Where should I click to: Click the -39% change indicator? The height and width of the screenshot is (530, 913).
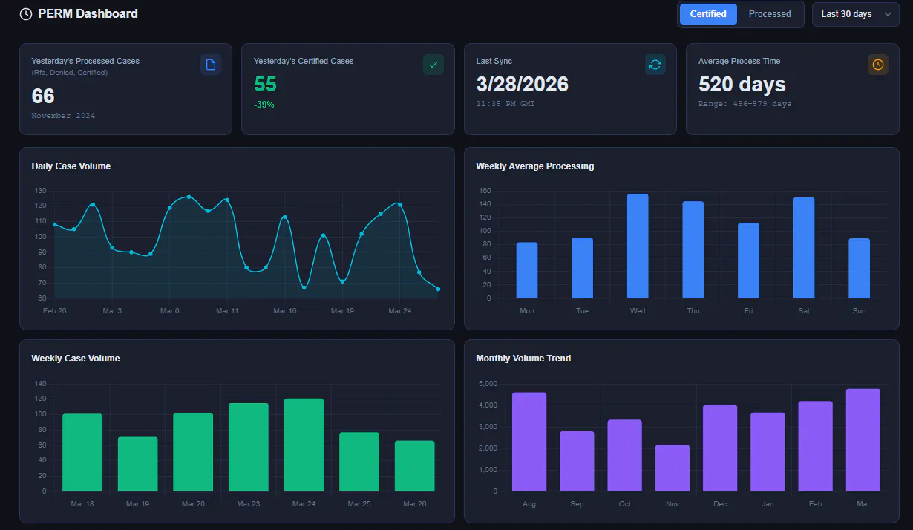point(264,105)
